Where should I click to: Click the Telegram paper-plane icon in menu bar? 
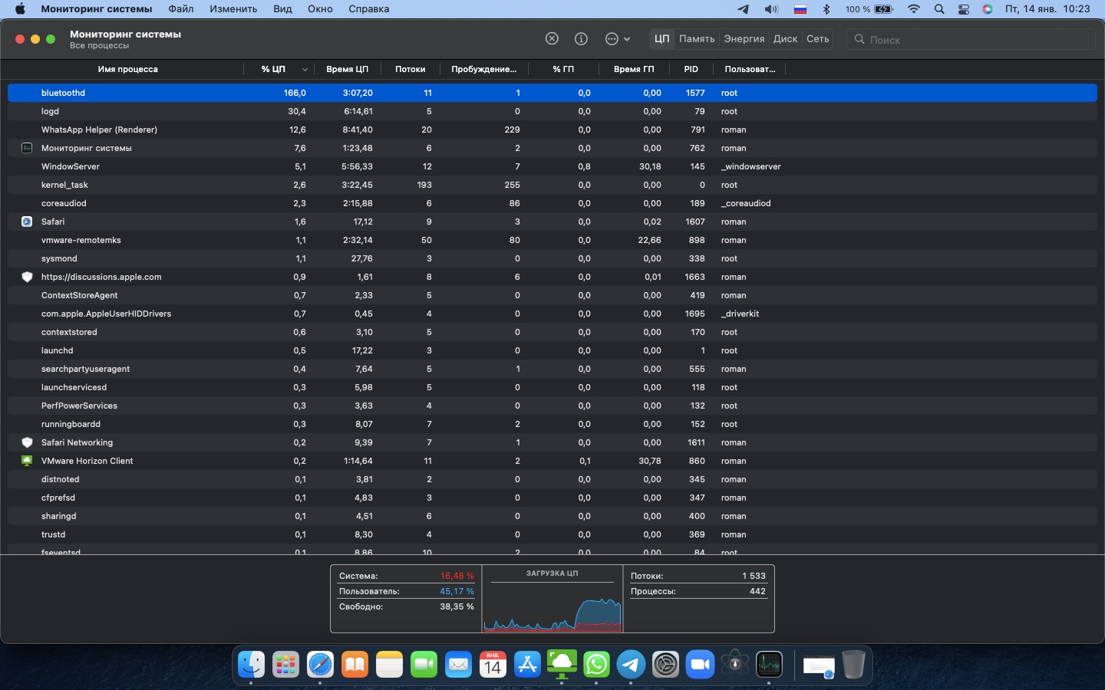[x=743, y=9]
